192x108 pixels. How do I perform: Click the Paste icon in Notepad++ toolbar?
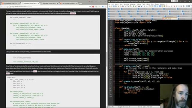(130, 6)
